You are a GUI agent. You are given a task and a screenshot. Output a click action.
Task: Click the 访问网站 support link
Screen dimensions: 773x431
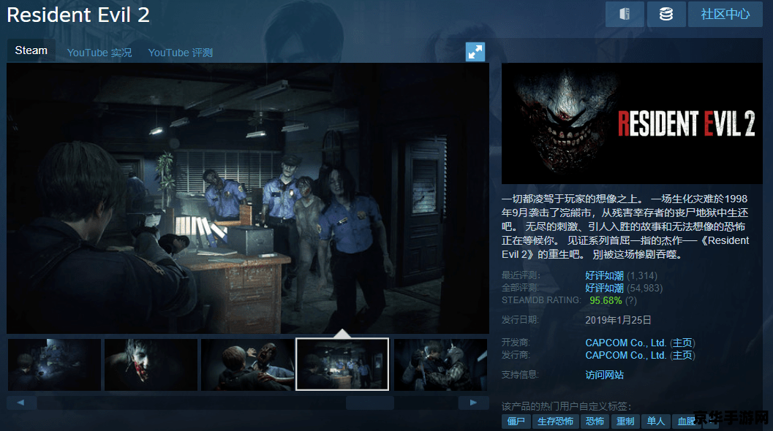[604, 375]
